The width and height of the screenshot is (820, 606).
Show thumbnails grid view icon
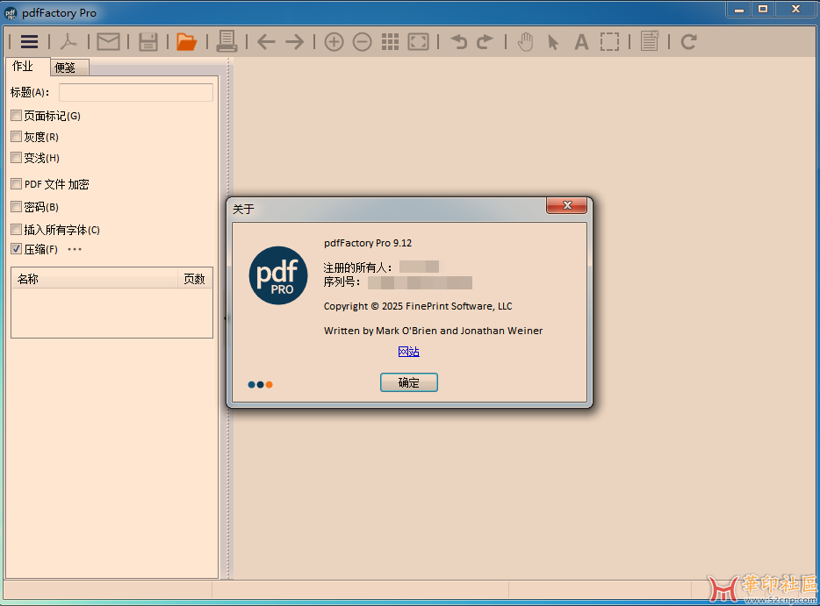click(390, 41)
